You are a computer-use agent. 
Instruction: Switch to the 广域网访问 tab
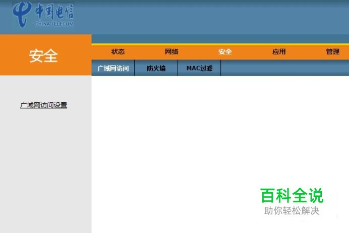(x=113, y=68)
